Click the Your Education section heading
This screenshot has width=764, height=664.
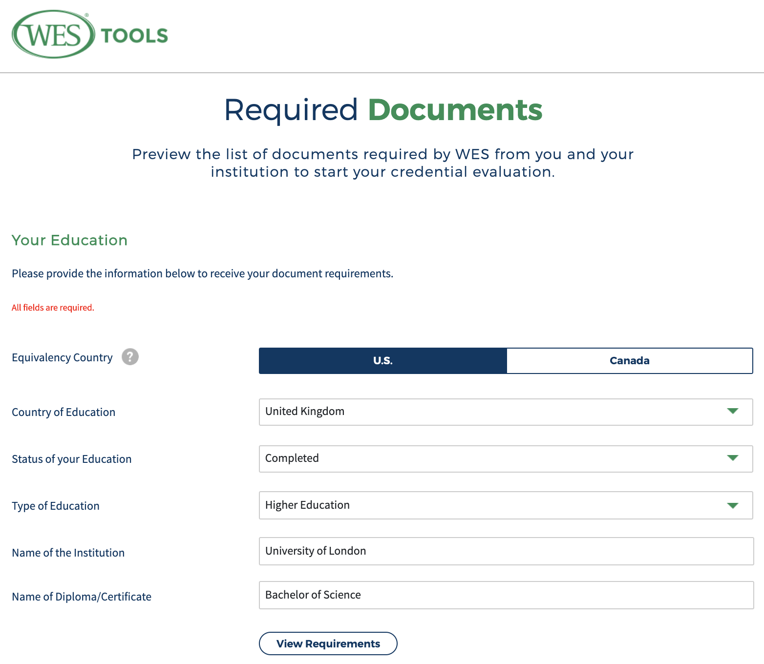coord(69,240)
